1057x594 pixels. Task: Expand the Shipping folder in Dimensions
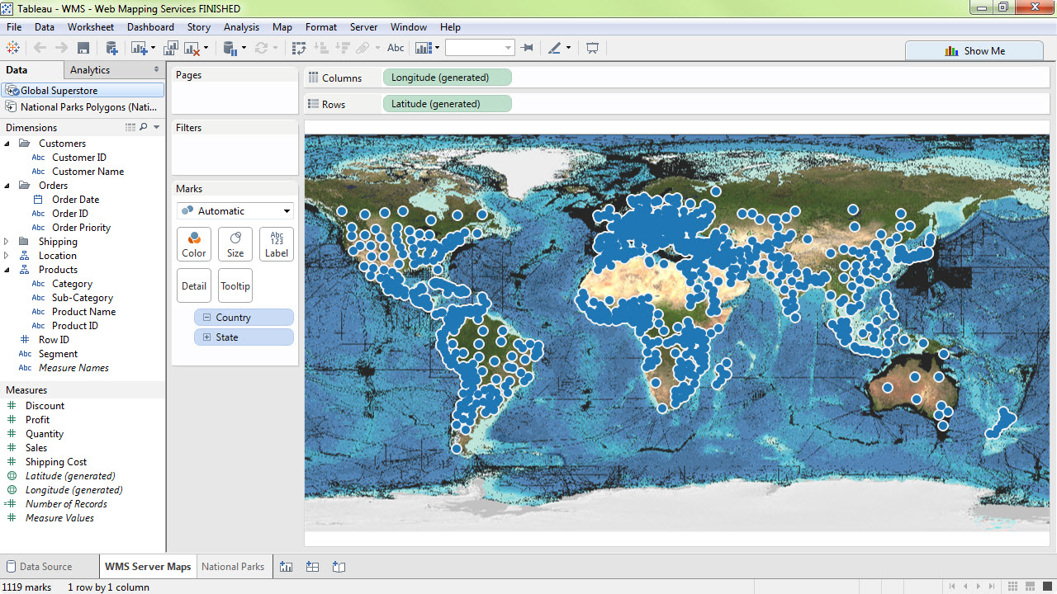(x=7, y=242)
